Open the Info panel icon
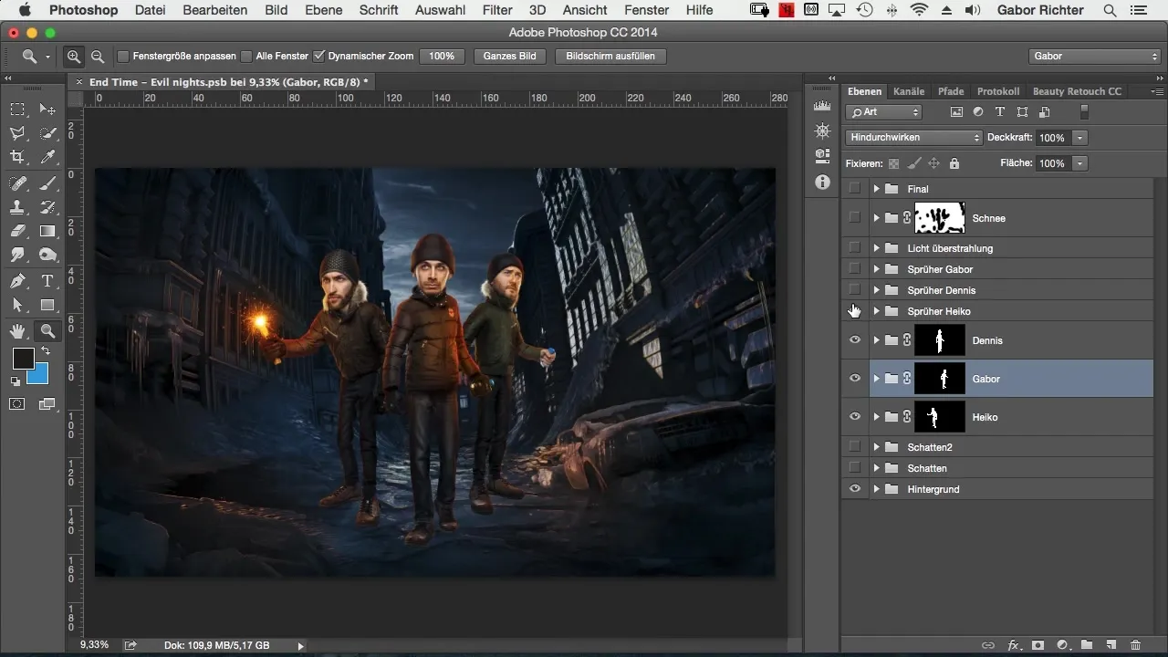This screenshot has width=1168, height=657. pyautogui.click(x=822, y=182)
